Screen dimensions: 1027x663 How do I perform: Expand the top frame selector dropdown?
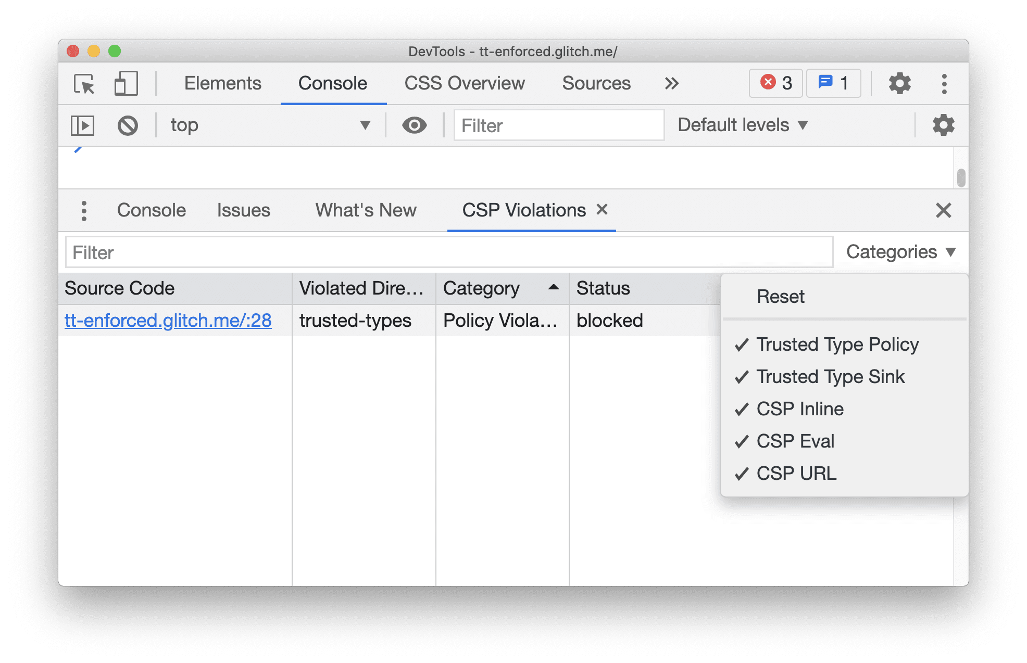364,124
